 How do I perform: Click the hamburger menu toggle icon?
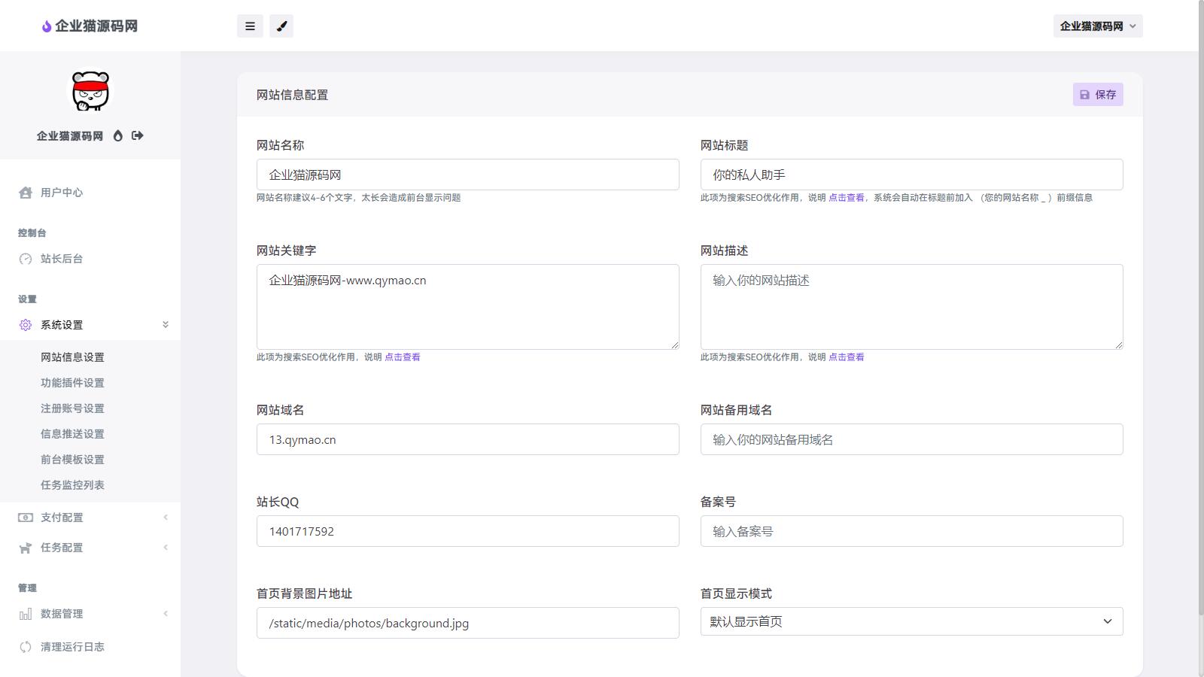(250, 26)
